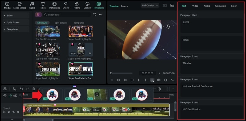Filter results by Templates chip

coord(79,23)
